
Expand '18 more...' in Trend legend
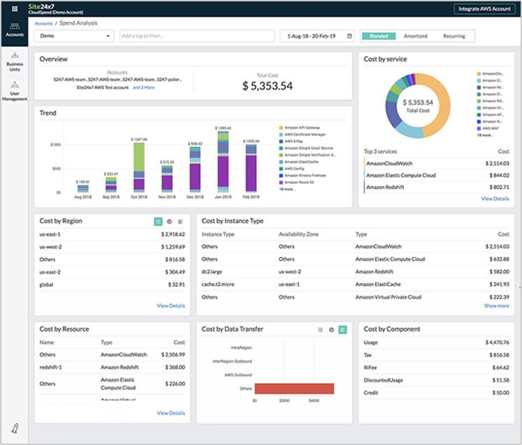pyautogui.click(x=287, y=189)
